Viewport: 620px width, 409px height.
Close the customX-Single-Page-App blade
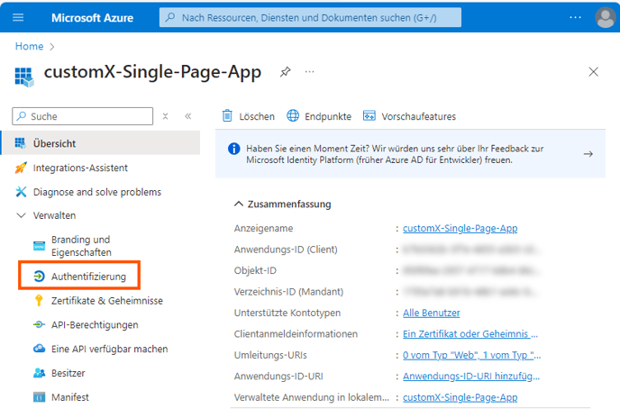point(593,72)
